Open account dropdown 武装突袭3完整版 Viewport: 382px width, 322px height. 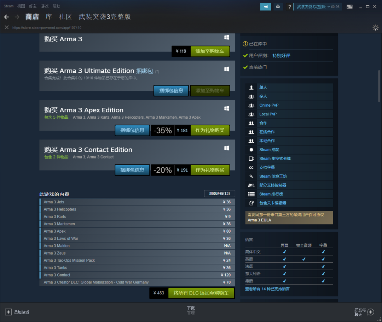pyautogui.click(x=318, y=7)
